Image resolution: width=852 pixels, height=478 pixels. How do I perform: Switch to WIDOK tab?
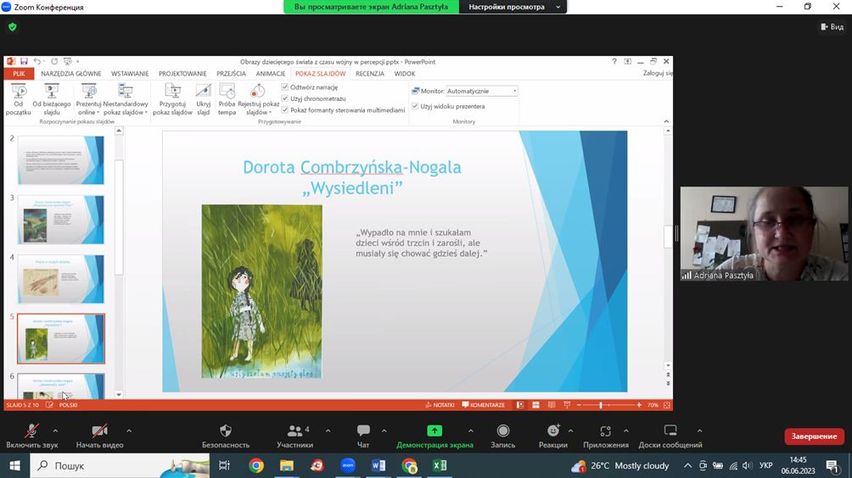click(405, 74)
